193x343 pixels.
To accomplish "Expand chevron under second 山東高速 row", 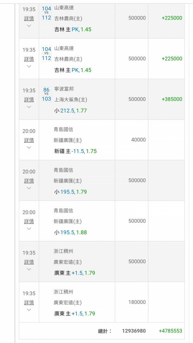I will tap(29, 66).
